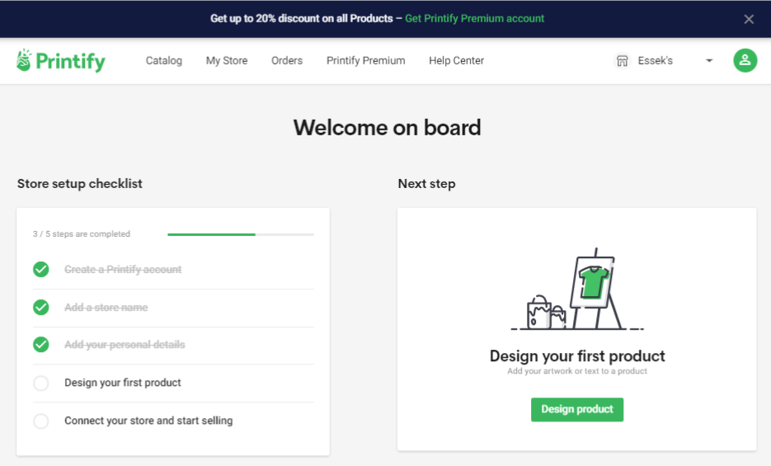Toggle Connect your store and start selling circle
The image size is (771, 466).
click(41, 421)
